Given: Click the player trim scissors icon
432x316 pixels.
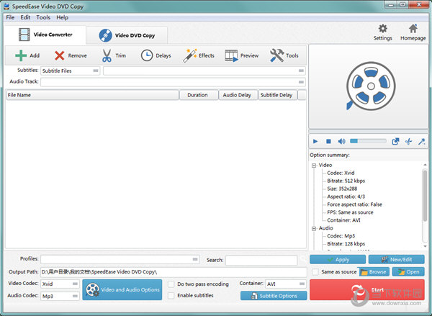Looking at the screenshot, I should (408, 141).
